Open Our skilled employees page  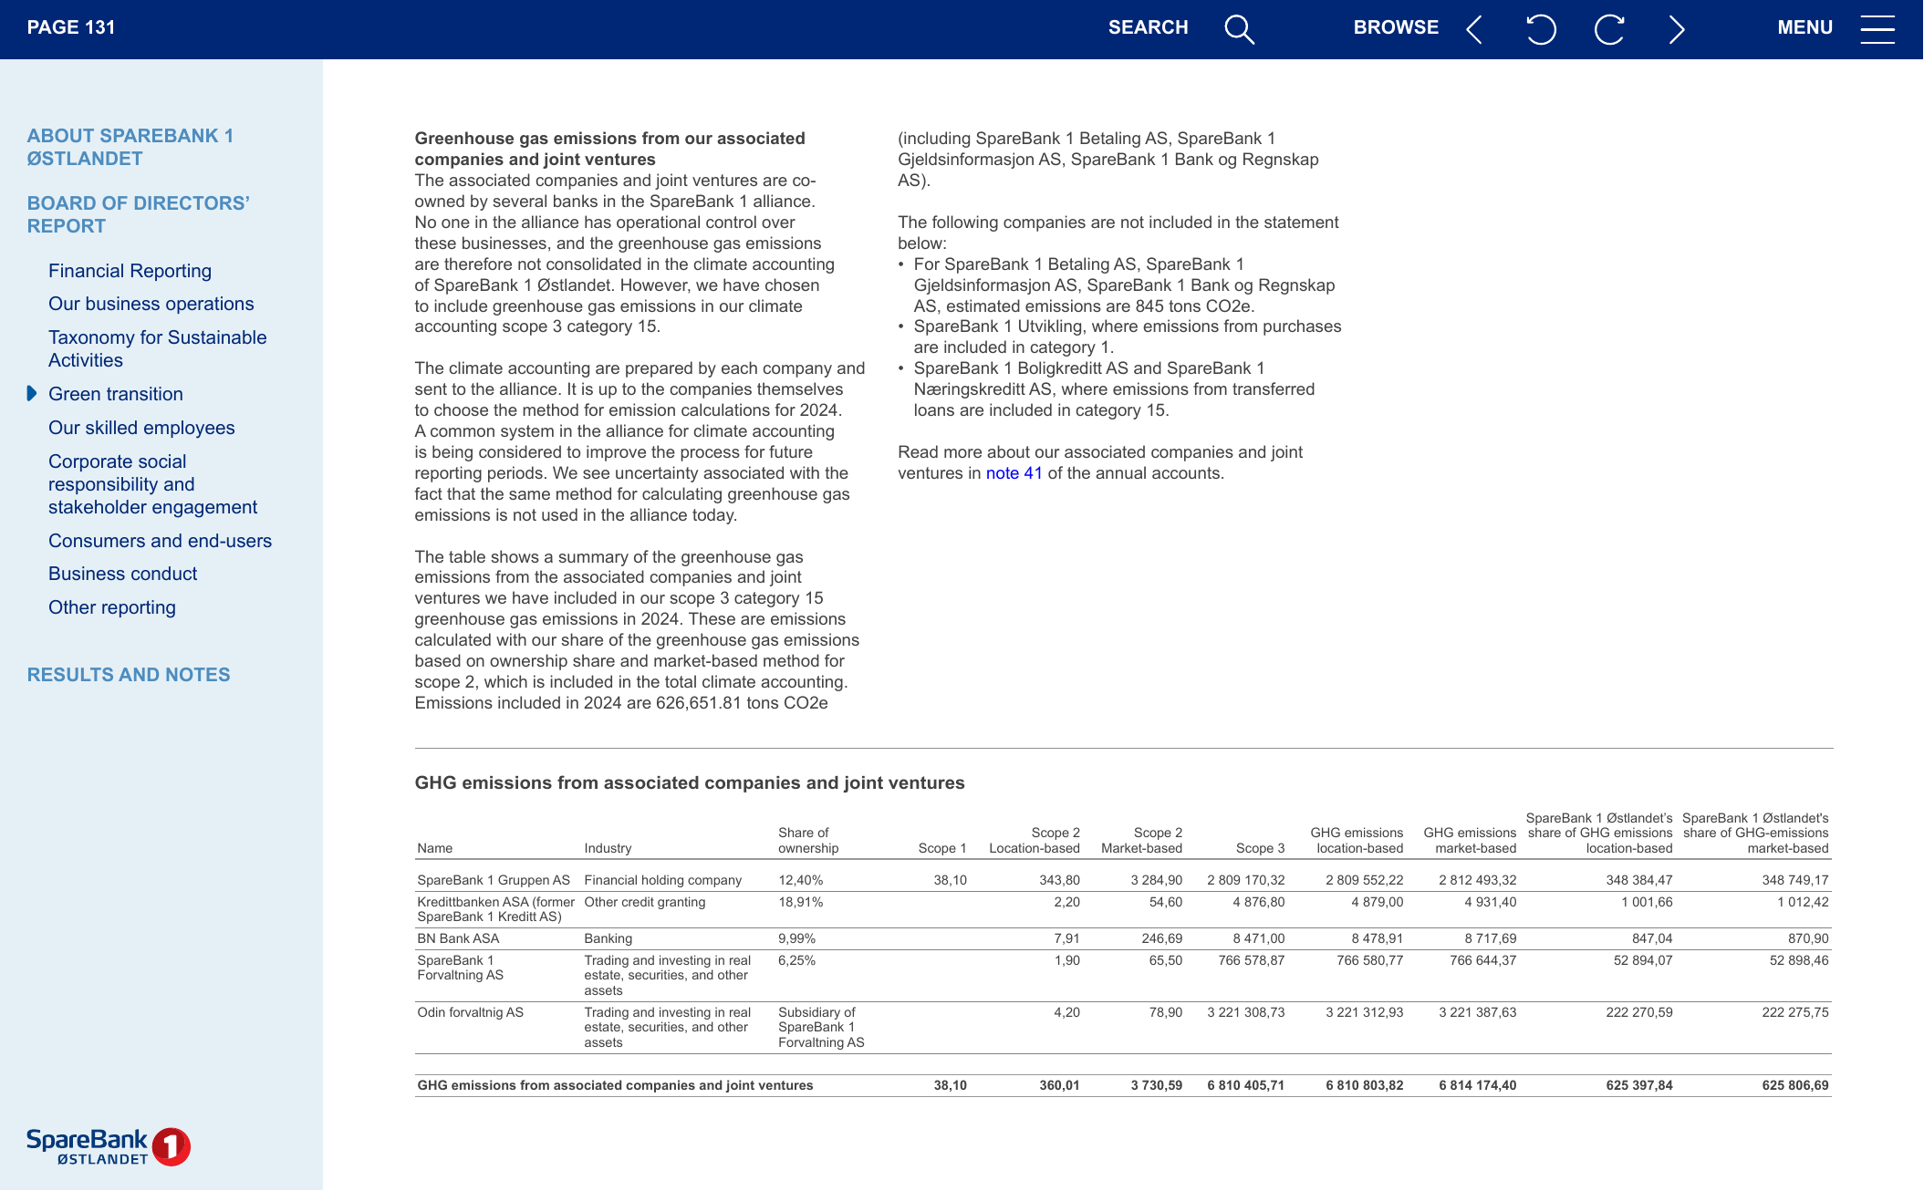click(141, 428)
